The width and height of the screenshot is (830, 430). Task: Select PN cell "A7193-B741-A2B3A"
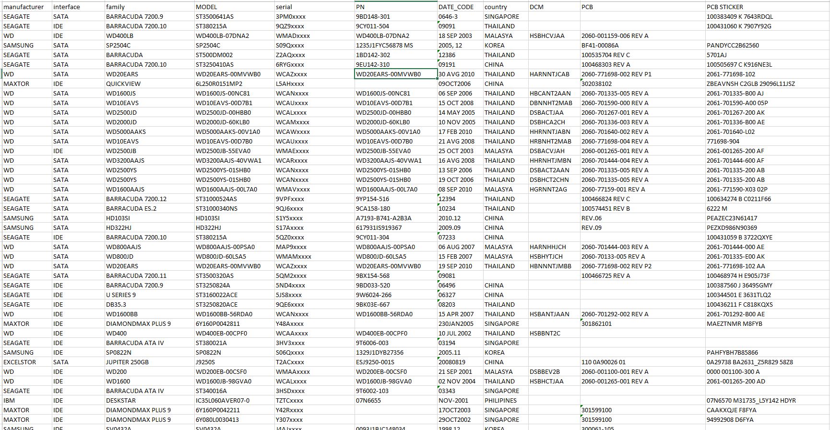[x=396, y=218]
